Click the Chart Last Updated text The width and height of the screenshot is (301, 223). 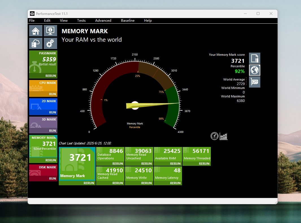pyautogui.click(x=85, y=143)
